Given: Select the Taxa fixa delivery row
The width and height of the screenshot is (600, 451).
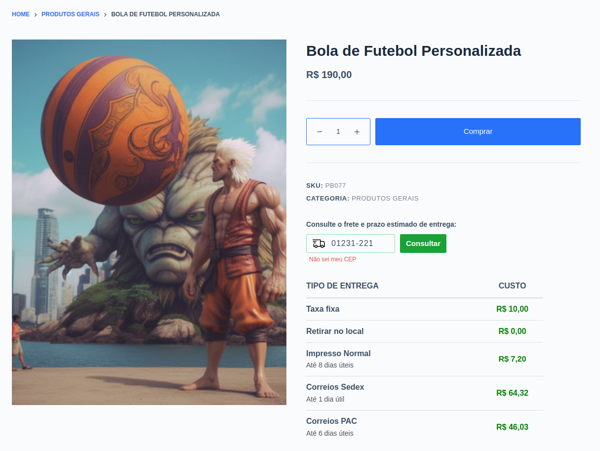Looking at the screenshot, I should pyautogui.click(x=425, y=309).
